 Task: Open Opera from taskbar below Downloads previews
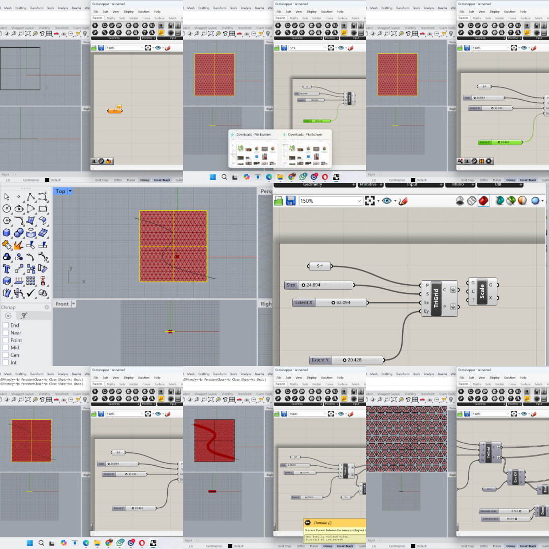tap(325, 177)
